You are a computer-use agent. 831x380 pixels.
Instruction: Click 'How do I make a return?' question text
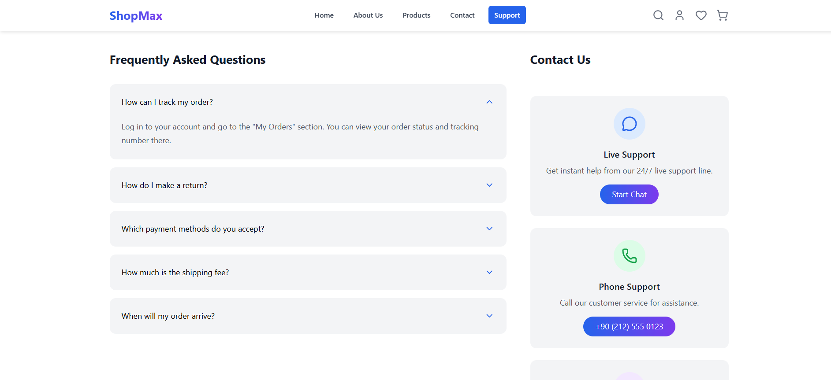pyautogui.click(x=164, y=185)
